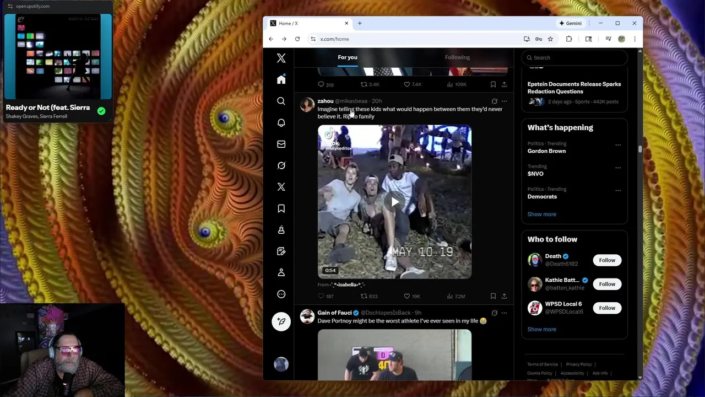Screen dimensions: 705x397
Task: Open Explore magnifier in X sidebar
Action: (x=281, y=101)
